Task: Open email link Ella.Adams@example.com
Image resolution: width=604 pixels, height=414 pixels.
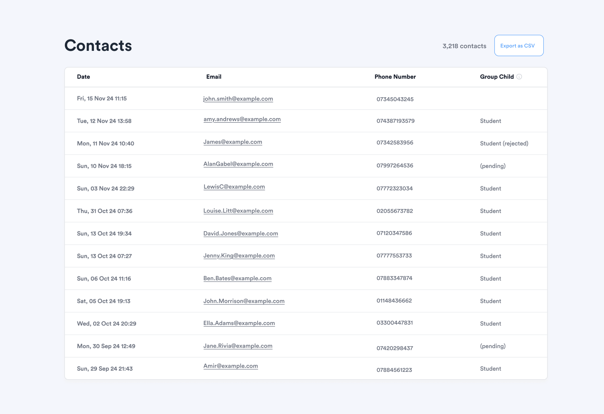Action: pos(239,323)
